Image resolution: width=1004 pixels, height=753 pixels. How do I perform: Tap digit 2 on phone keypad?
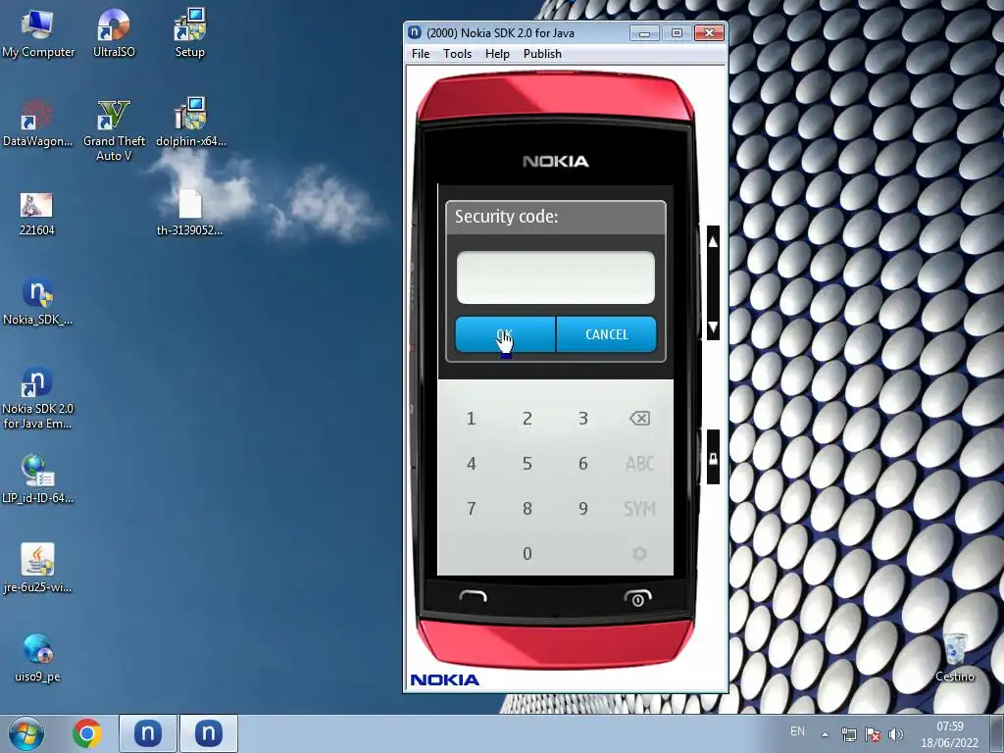527,419
